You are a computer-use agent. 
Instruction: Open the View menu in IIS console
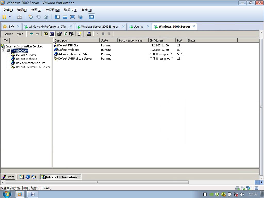(20, 34)
